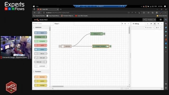The width and height of the screenshot is (169, 95).
Task: Select the catch node in the palette
Action: (x=41, y=45)
